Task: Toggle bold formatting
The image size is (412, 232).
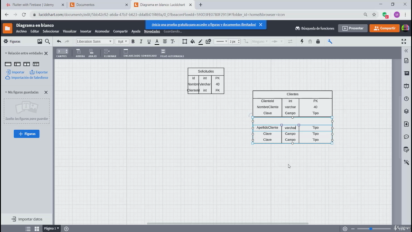Action: point(133,41)
